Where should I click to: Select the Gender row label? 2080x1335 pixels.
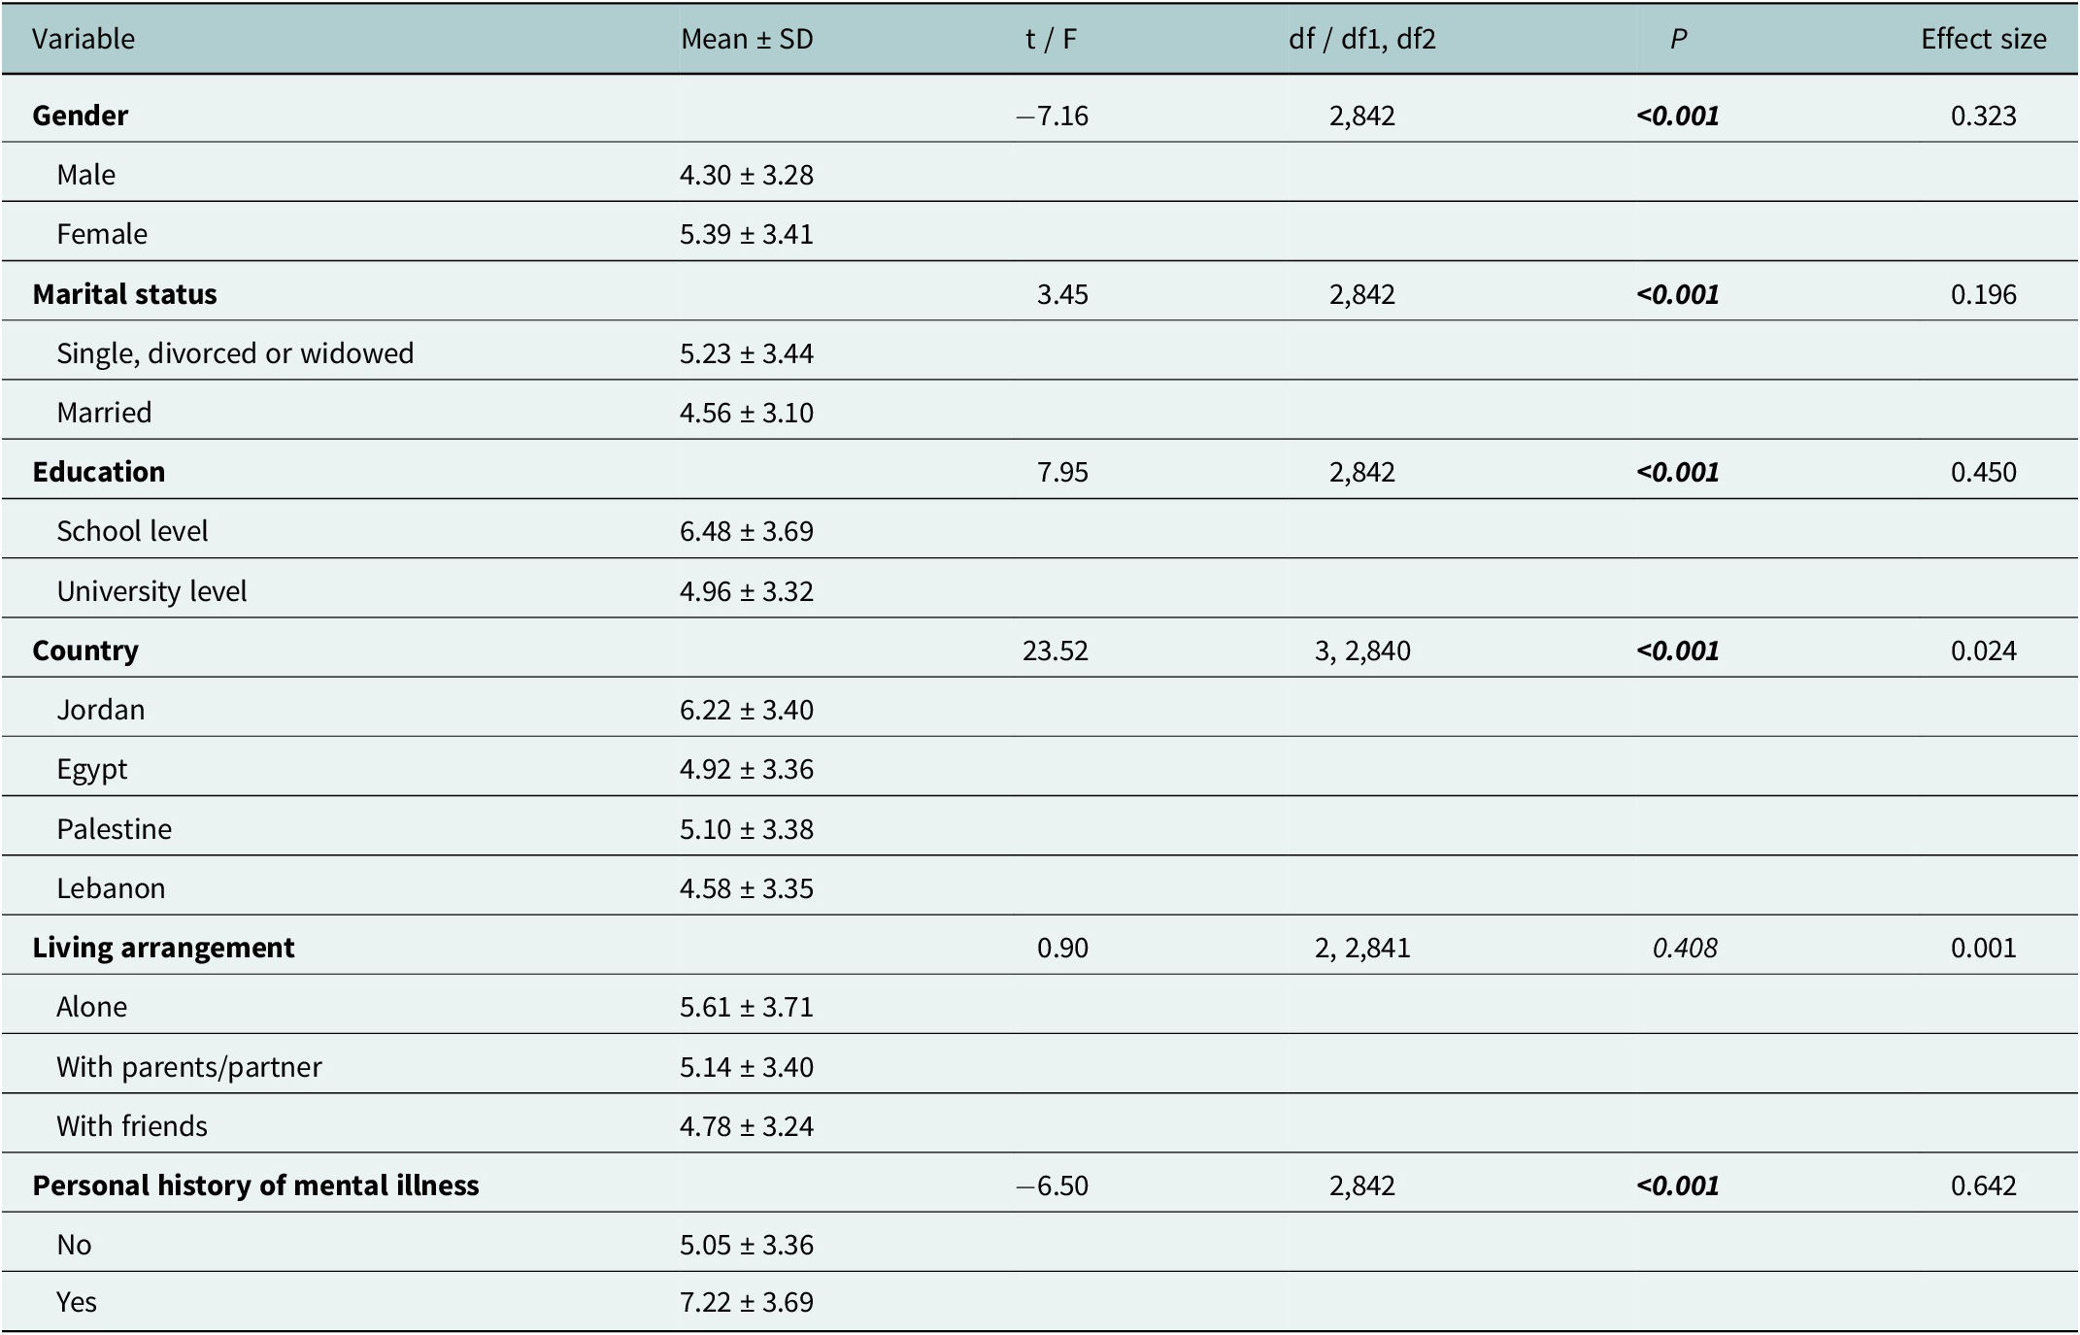tap(80, 116)
